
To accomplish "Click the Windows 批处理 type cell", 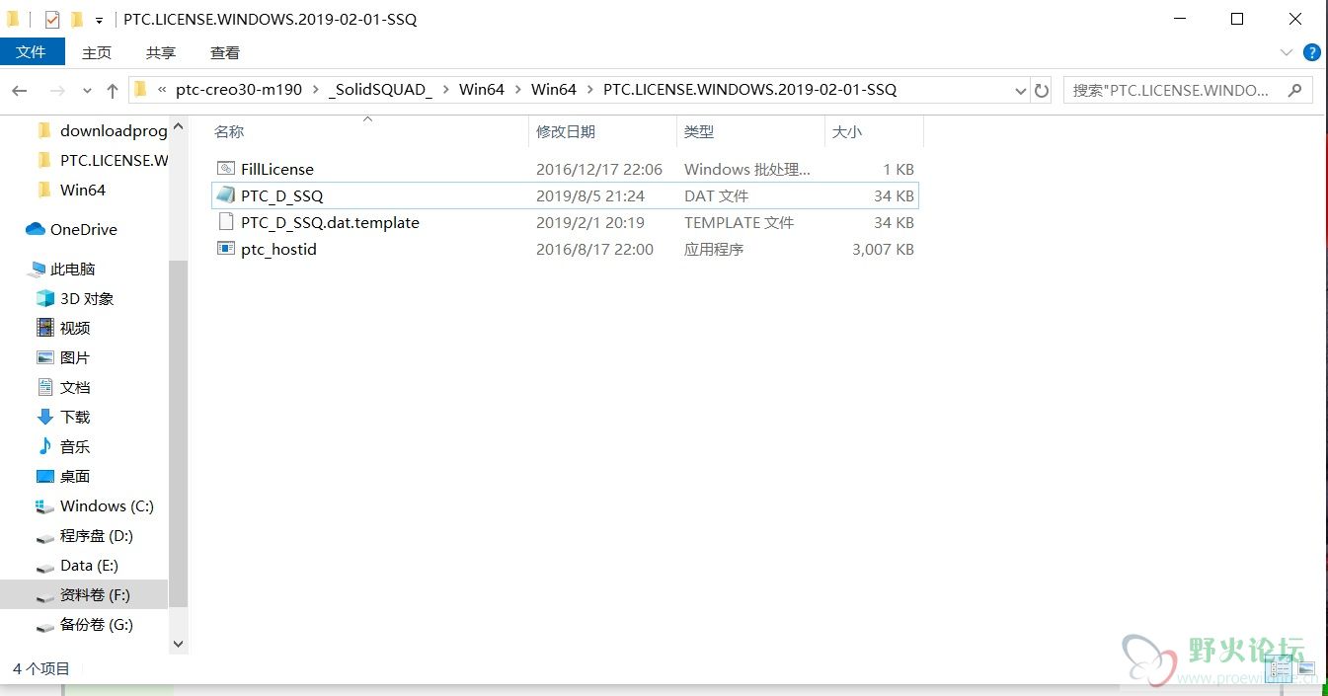I will 747,169.
